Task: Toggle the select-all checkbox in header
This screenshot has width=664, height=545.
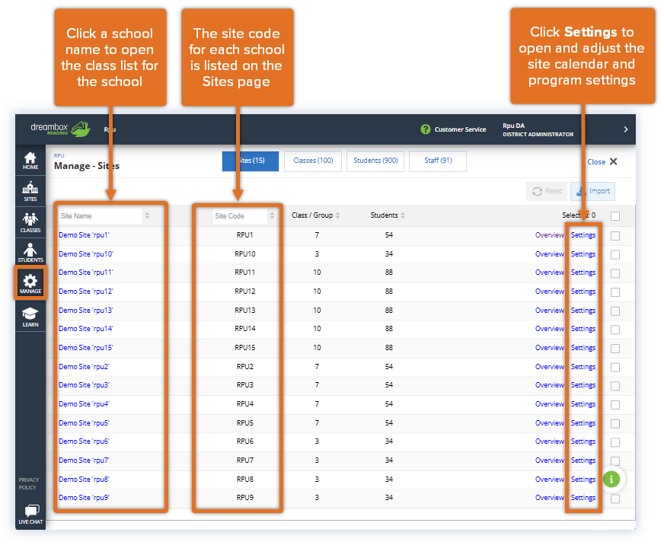Action: (615, 216)
